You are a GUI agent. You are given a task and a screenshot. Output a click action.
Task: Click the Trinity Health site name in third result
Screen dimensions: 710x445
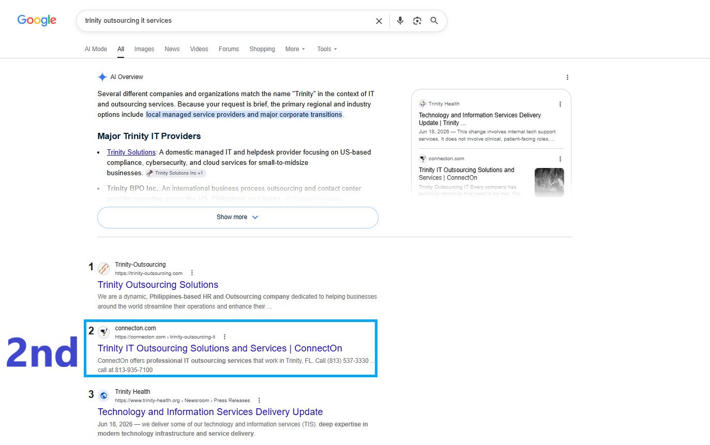tap(132, 392)
